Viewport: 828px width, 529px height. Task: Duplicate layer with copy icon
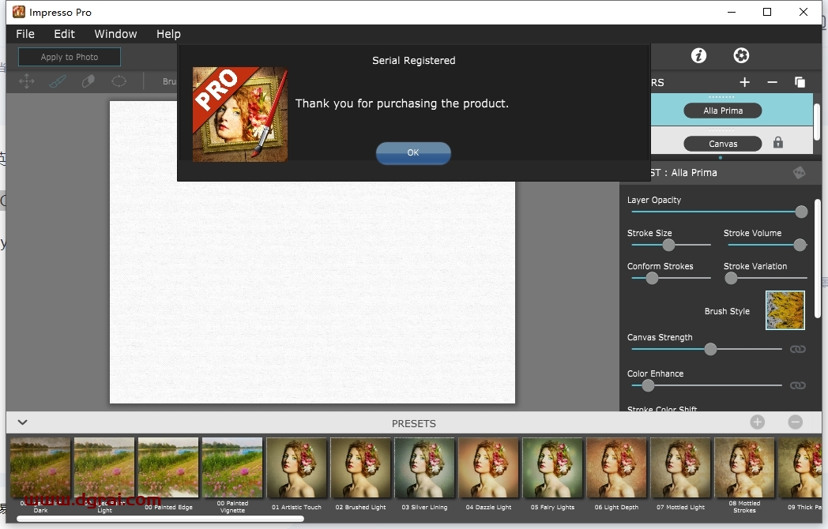click(x=800, y=82)
